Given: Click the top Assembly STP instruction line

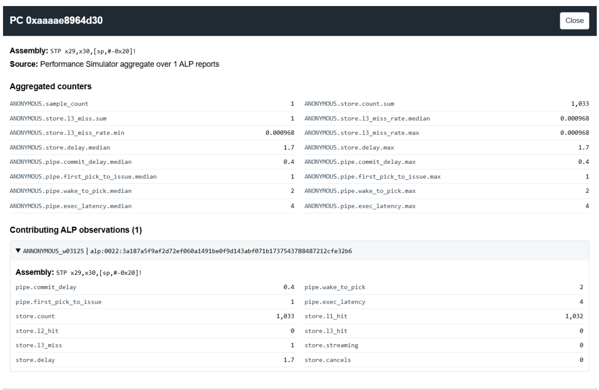Looking at the screenshot, I should (x=73, y=51).
